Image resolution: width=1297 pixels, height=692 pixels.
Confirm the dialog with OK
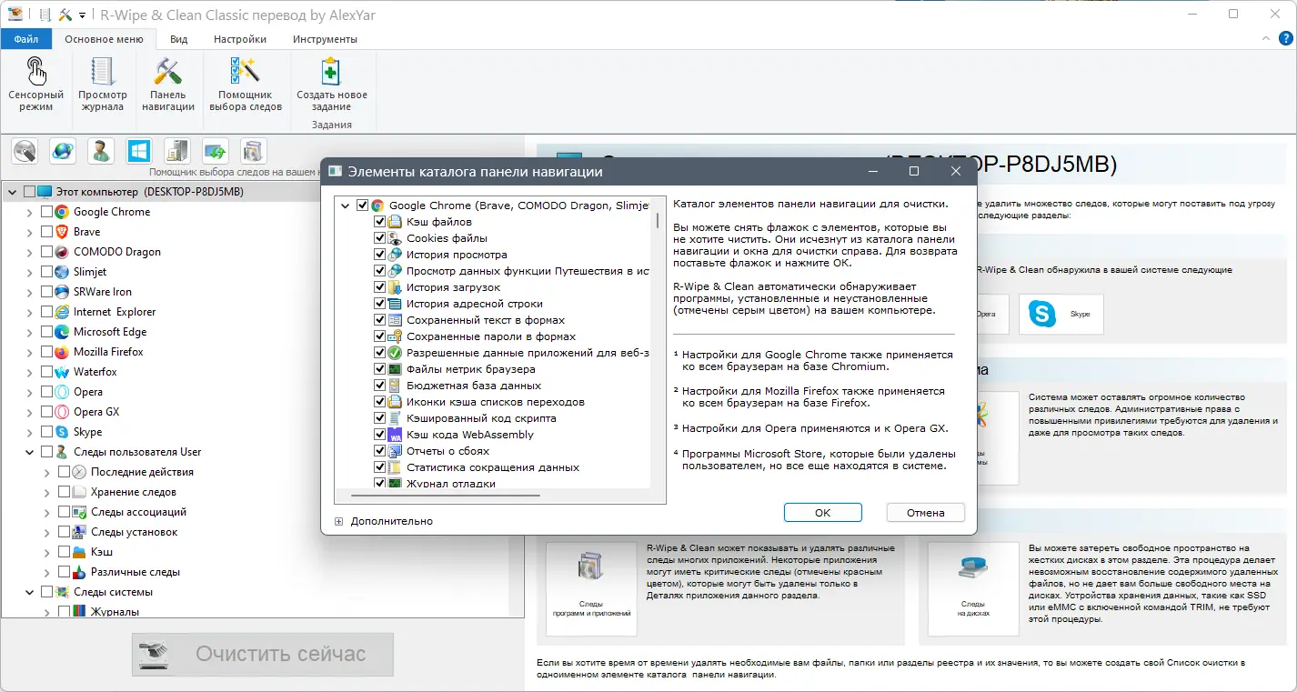point(822,512)
